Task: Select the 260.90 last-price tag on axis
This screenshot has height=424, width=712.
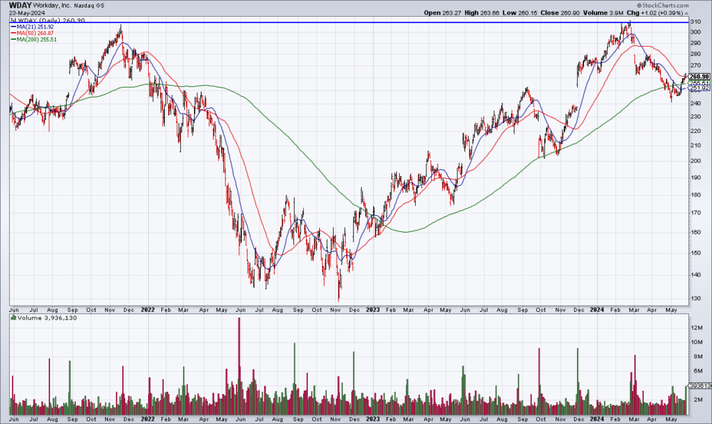Action: click(698, 77)
